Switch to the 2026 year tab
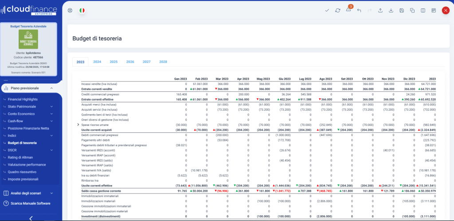The image size is (454, 221). tap(130, 62)
